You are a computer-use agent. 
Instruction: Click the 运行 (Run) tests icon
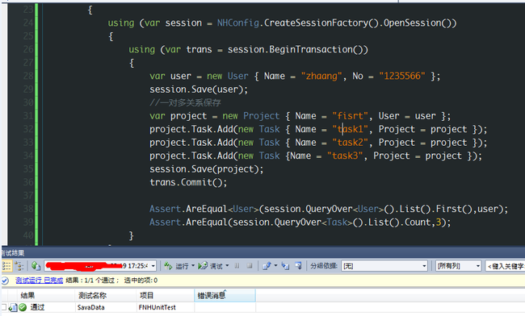[169, 266]
